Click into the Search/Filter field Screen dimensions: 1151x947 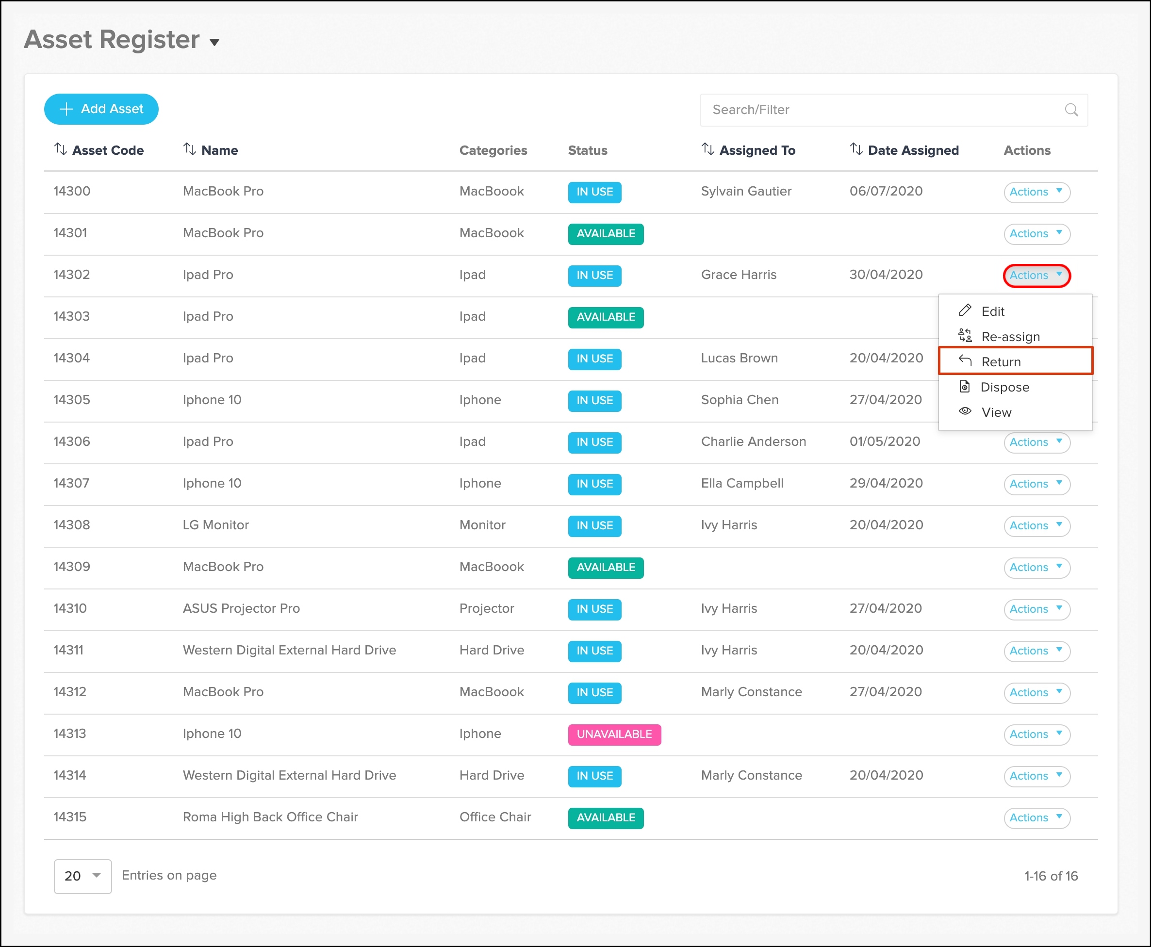(x=878, y=110)
